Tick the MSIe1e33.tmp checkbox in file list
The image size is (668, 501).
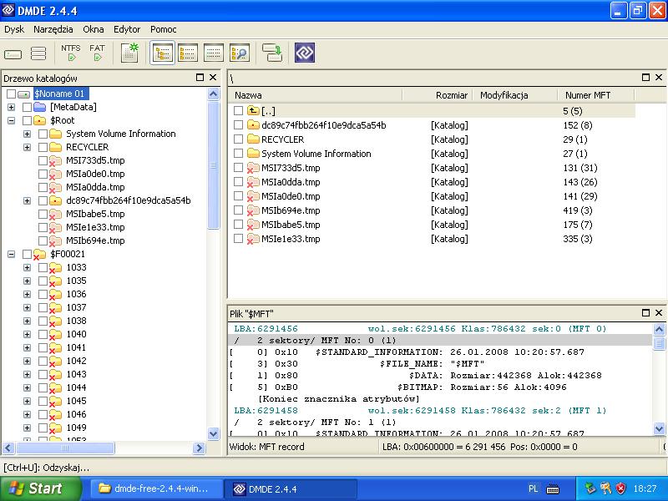(x=238, y=239)
